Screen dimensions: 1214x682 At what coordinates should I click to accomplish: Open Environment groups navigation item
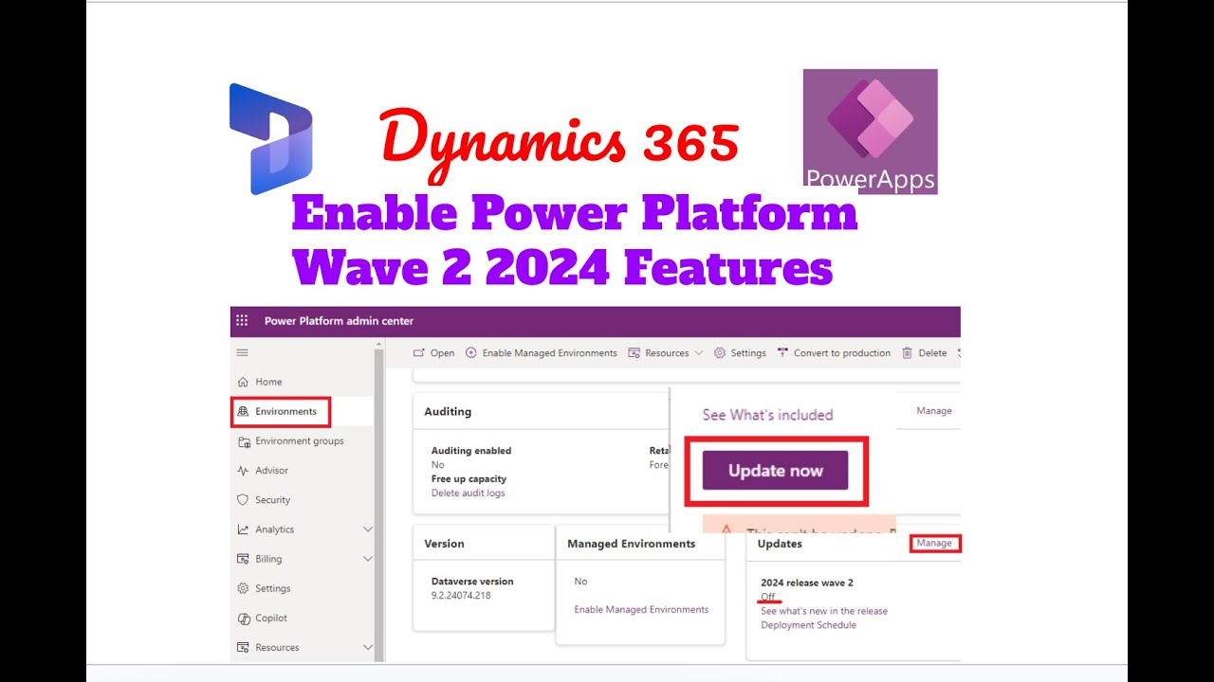pyautogui.click(x=299, y=440)
